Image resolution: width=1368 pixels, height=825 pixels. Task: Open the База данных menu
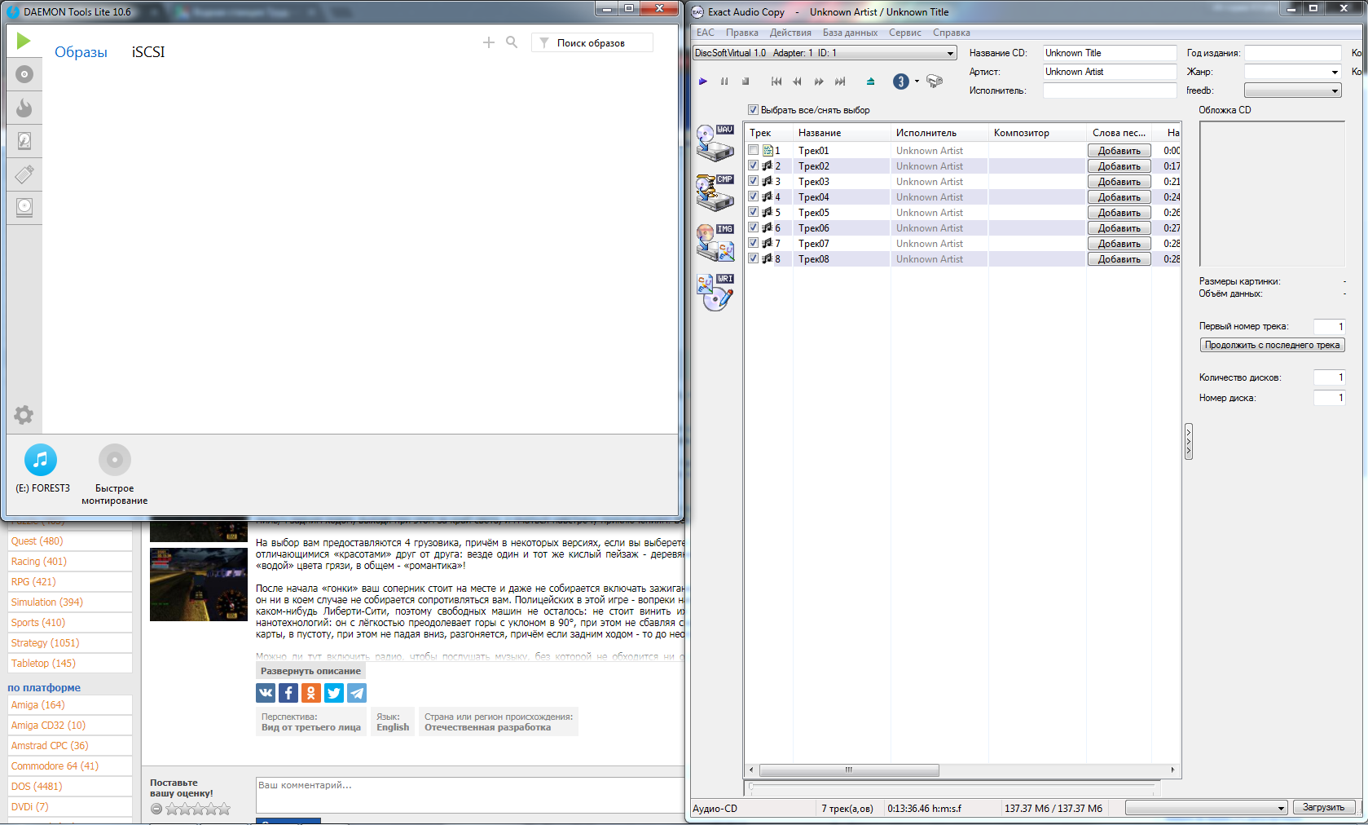click(850, 33)
